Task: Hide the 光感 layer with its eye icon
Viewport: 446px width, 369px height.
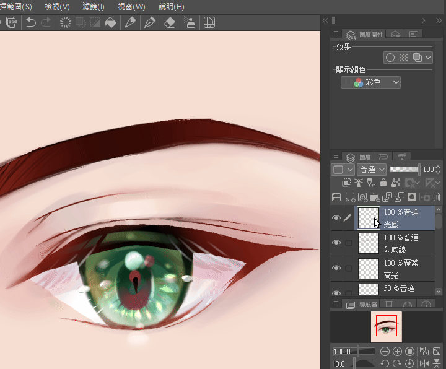Action: (336, 218)
